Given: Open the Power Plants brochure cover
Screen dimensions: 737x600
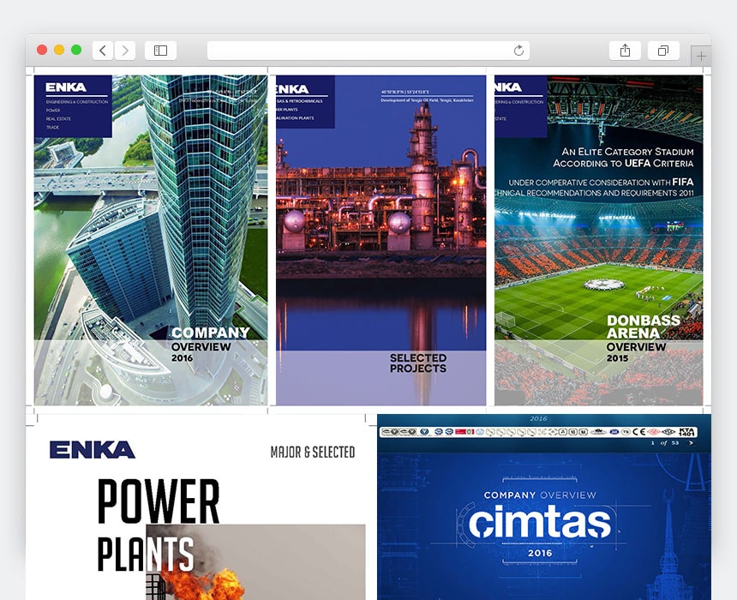Looking at the screenshot, I should [x=201, y=514].
